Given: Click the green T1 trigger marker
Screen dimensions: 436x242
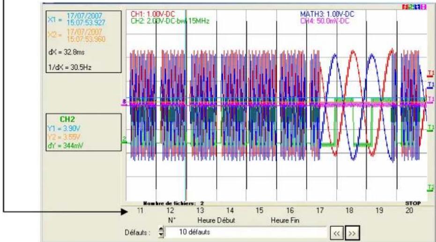Looking at the screenshot, I should 430,128.
